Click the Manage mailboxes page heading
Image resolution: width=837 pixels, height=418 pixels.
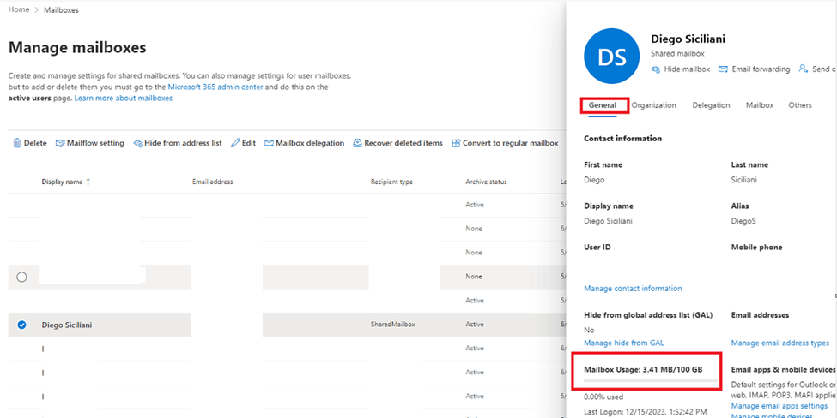77,47
